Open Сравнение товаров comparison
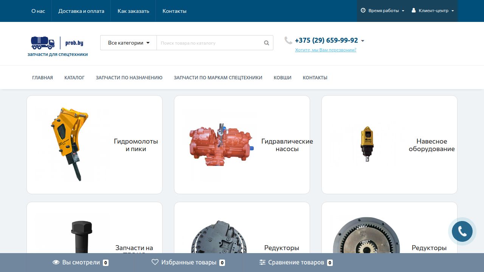 pos(296,262)
